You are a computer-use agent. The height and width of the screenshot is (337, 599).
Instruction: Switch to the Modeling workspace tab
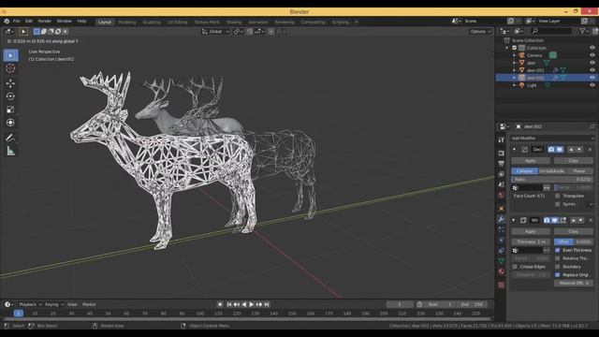pyautogui.click(x=127, y=22)
